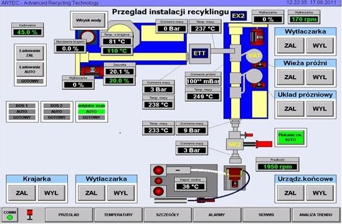The width and height of the screenshot is (342, 224).
Task: Switch Wieża próżni WYŁ off
Action: [320, 77]
